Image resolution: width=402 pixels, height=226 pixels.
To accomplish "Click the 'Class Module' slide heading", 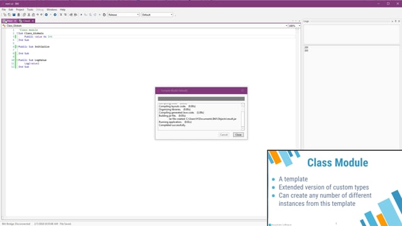I will [x=338, y=163].
